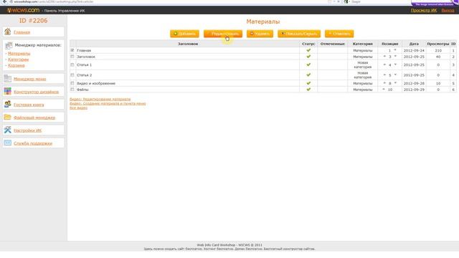Open Служба поддержки in the sidebar
Screen dimensions: 459x258
[x=33, y=143]
